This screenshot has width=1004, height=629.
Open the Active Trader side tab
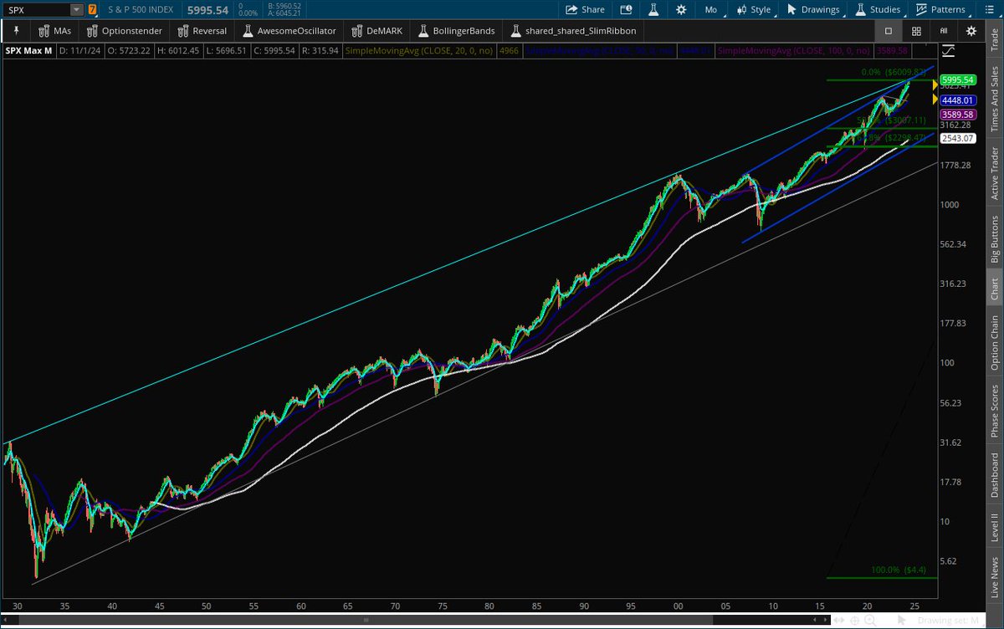(994, 173)
